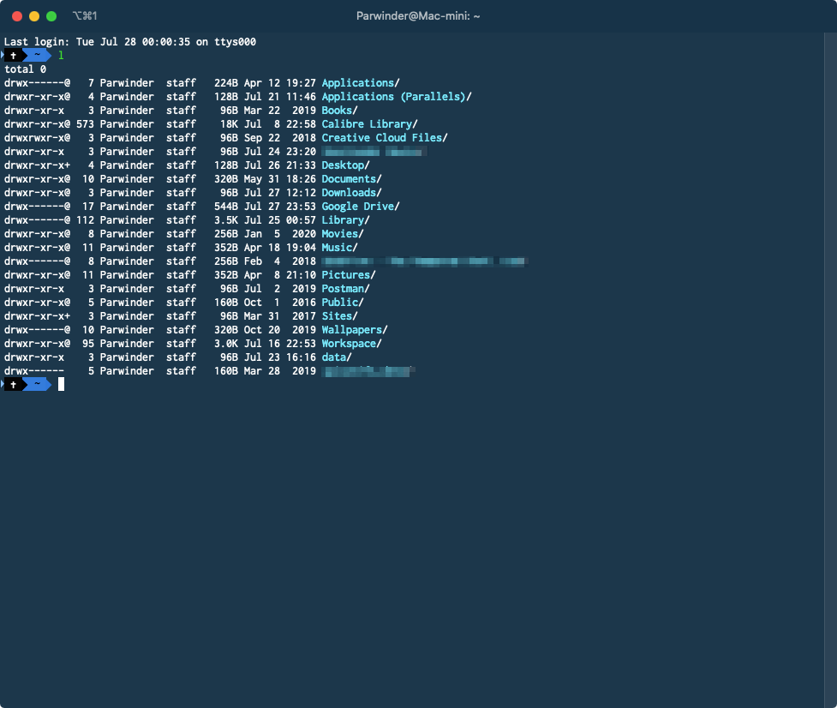Click the 544B size in the Google Drive row
The image size is (837, 708).
coord(226,207)
